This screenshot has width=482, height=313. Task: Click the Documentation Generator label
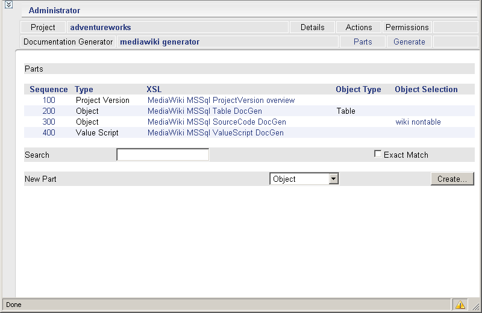pos(68,42)
